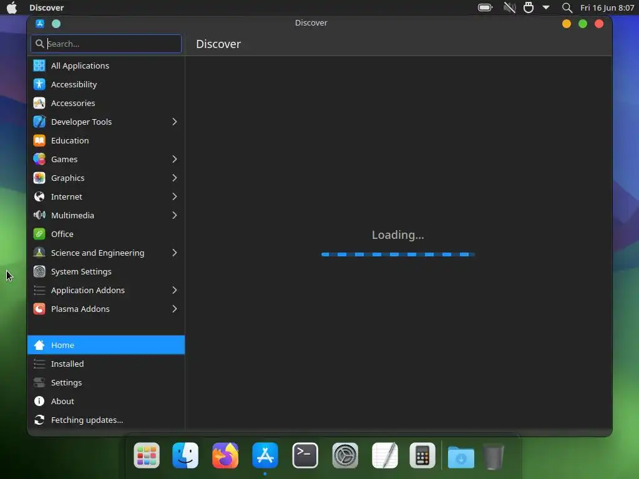
Task: Click the Discover app store dock icon
Action: (x=265, y=455)
